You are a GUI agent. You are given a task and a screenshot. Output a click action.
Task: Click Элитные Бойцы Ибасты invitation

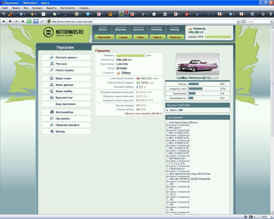183,122
